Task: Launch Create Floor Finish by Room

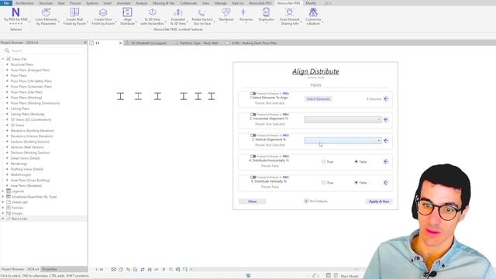Action: (x=103, y=16)
